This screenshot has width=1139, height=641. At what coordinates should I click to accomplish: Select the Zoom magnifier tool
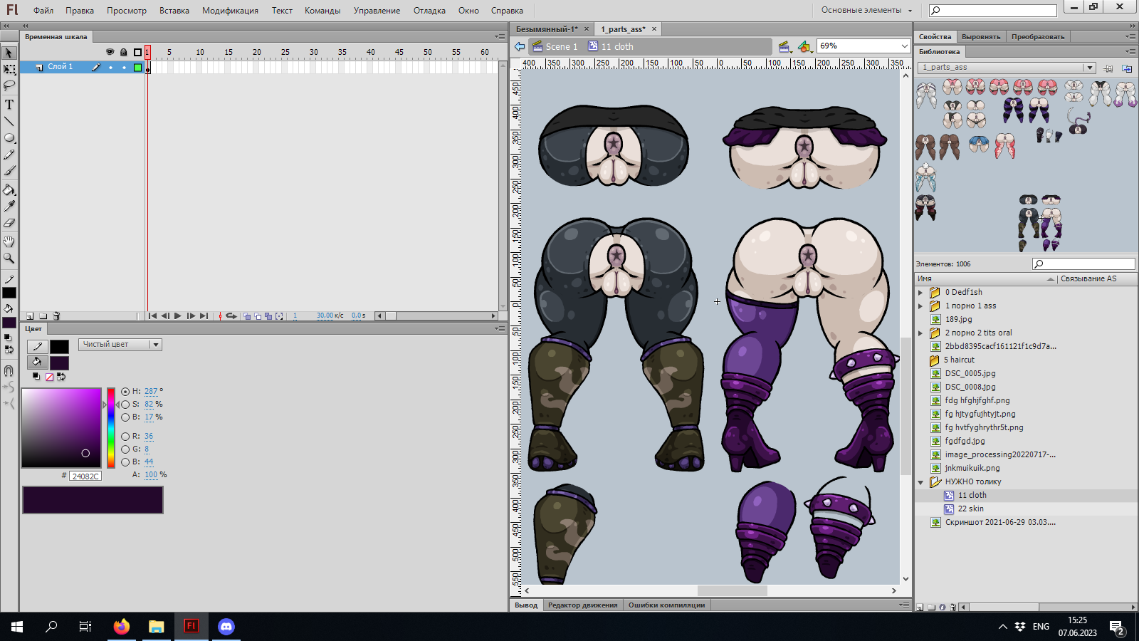[9, 258]
